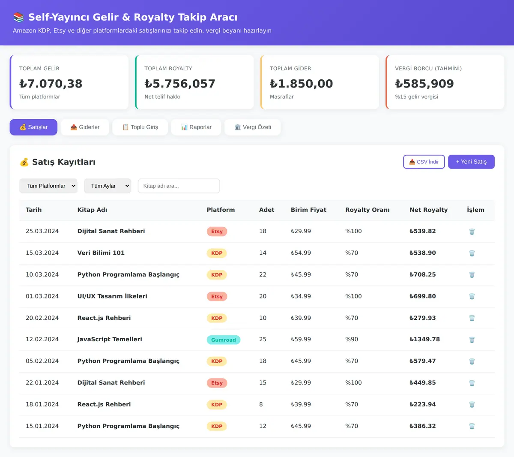Click the net royalty value ₺1349.78
The height and width of the screenshot is (457, 514).
(x=424, y=339)
